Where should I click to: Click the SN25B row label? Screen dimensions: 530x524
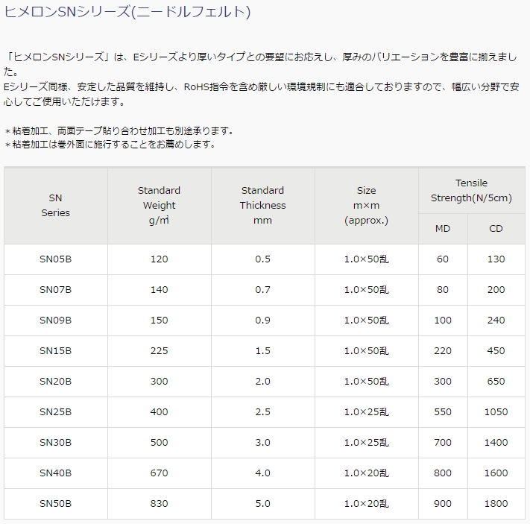(x=55, y=412)
